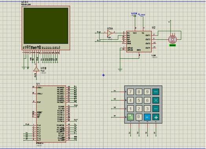The height and width of the screenshot is (149, 206).
Task: Select the DC motor symbol
Action: click(x=173, y=39)
